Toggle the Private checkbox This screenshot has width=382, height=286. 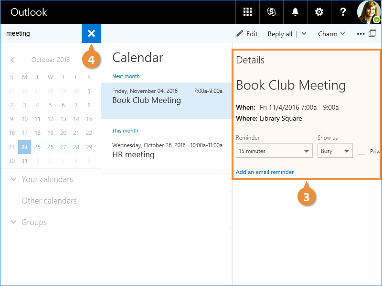tap(361, 151)
